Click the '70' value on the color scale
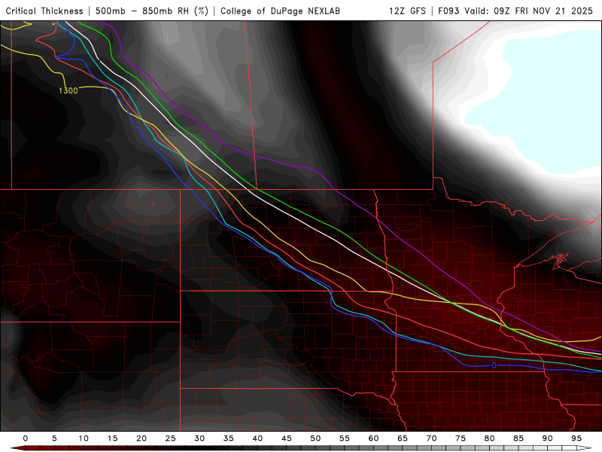 (x=431, y=438)
